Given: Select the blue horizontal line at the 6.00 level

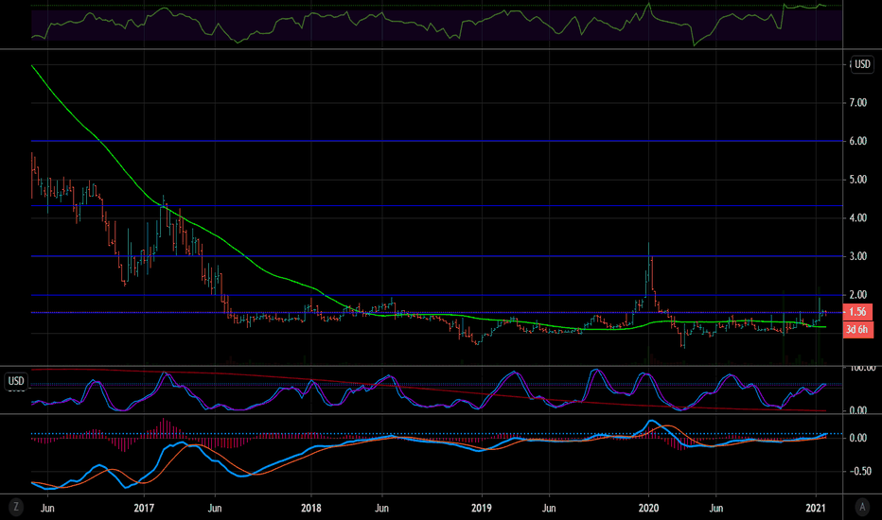Looking at the screenshot, I should click(437, 141).
